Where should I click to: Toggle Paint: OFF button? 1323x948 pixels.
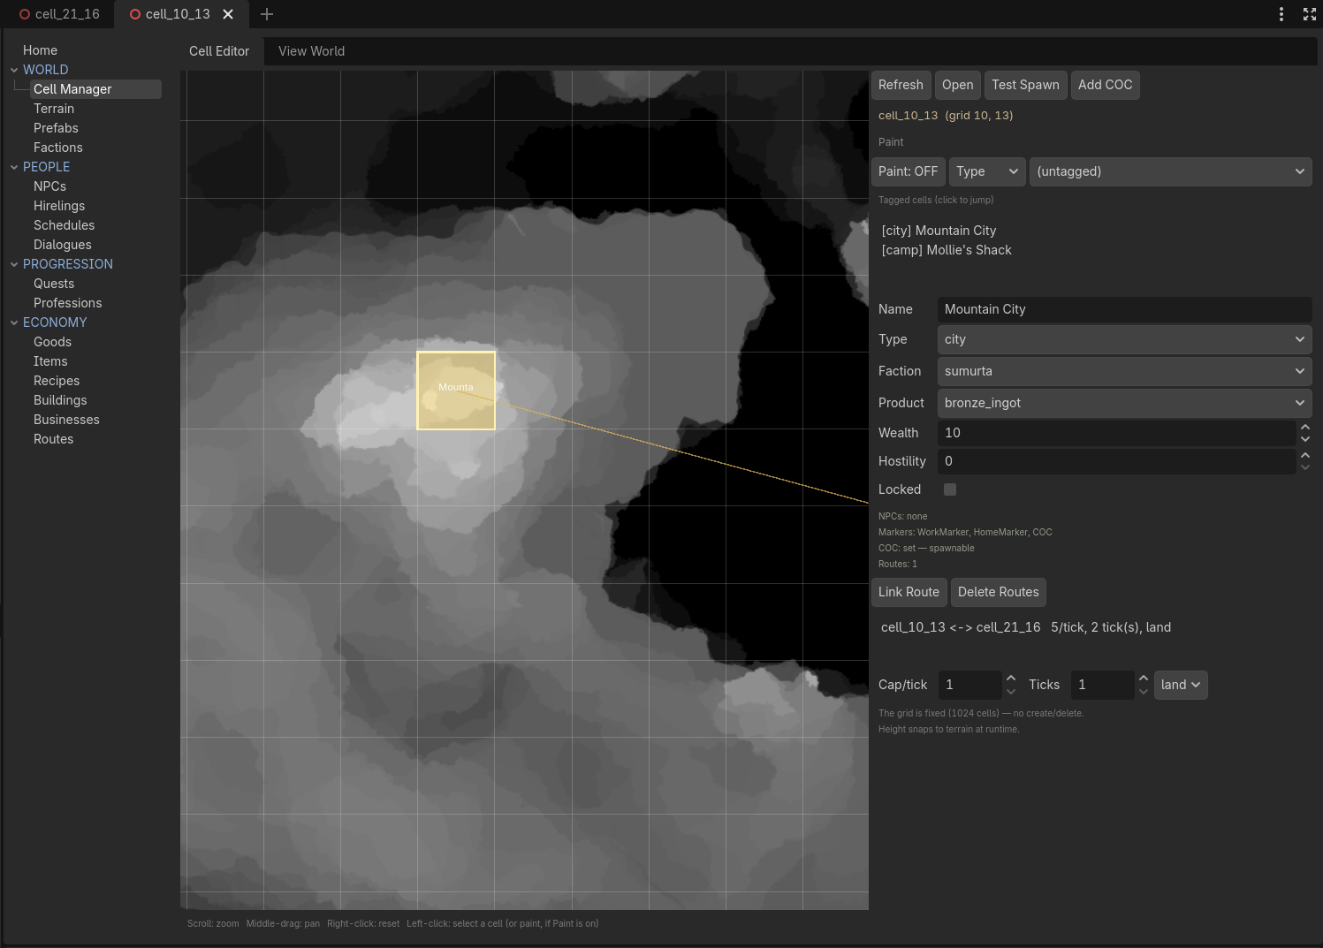pyautogui.click(x=908, y=171)
